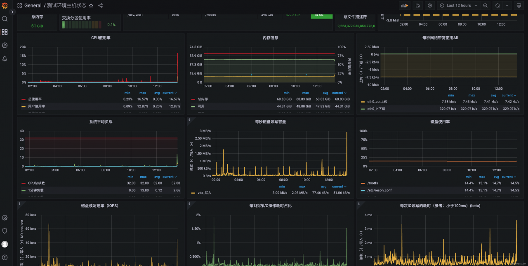Click the 0.1% swap usage value
Image resolution: width=528 pixels, height=266 pixels.
(x=111, y=25)
